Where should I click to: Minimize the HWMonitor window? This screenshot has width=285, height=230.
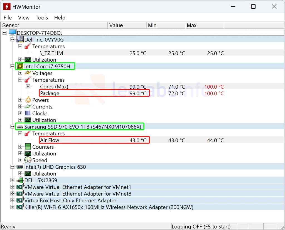pos(233,7)
